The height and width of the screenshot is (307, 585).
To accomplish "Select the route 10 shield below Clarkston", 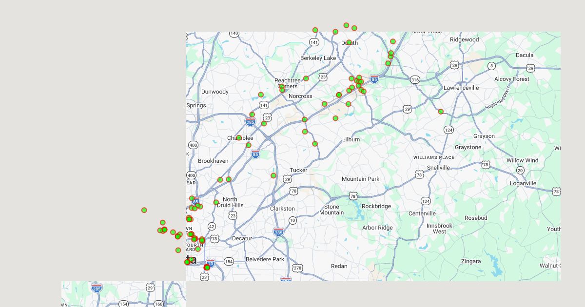I will [x=292, y=221].
